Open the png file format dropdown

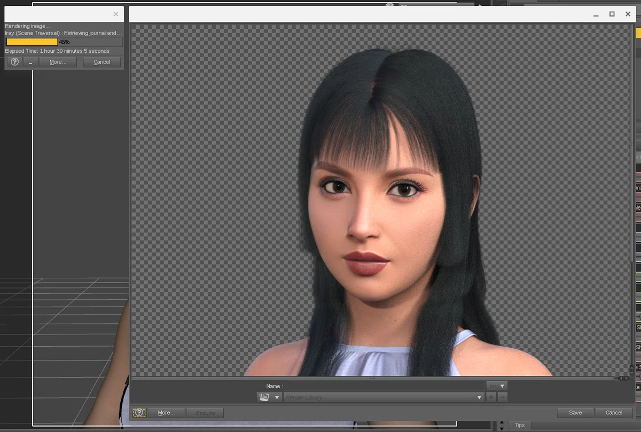click(x=496, y=386)
